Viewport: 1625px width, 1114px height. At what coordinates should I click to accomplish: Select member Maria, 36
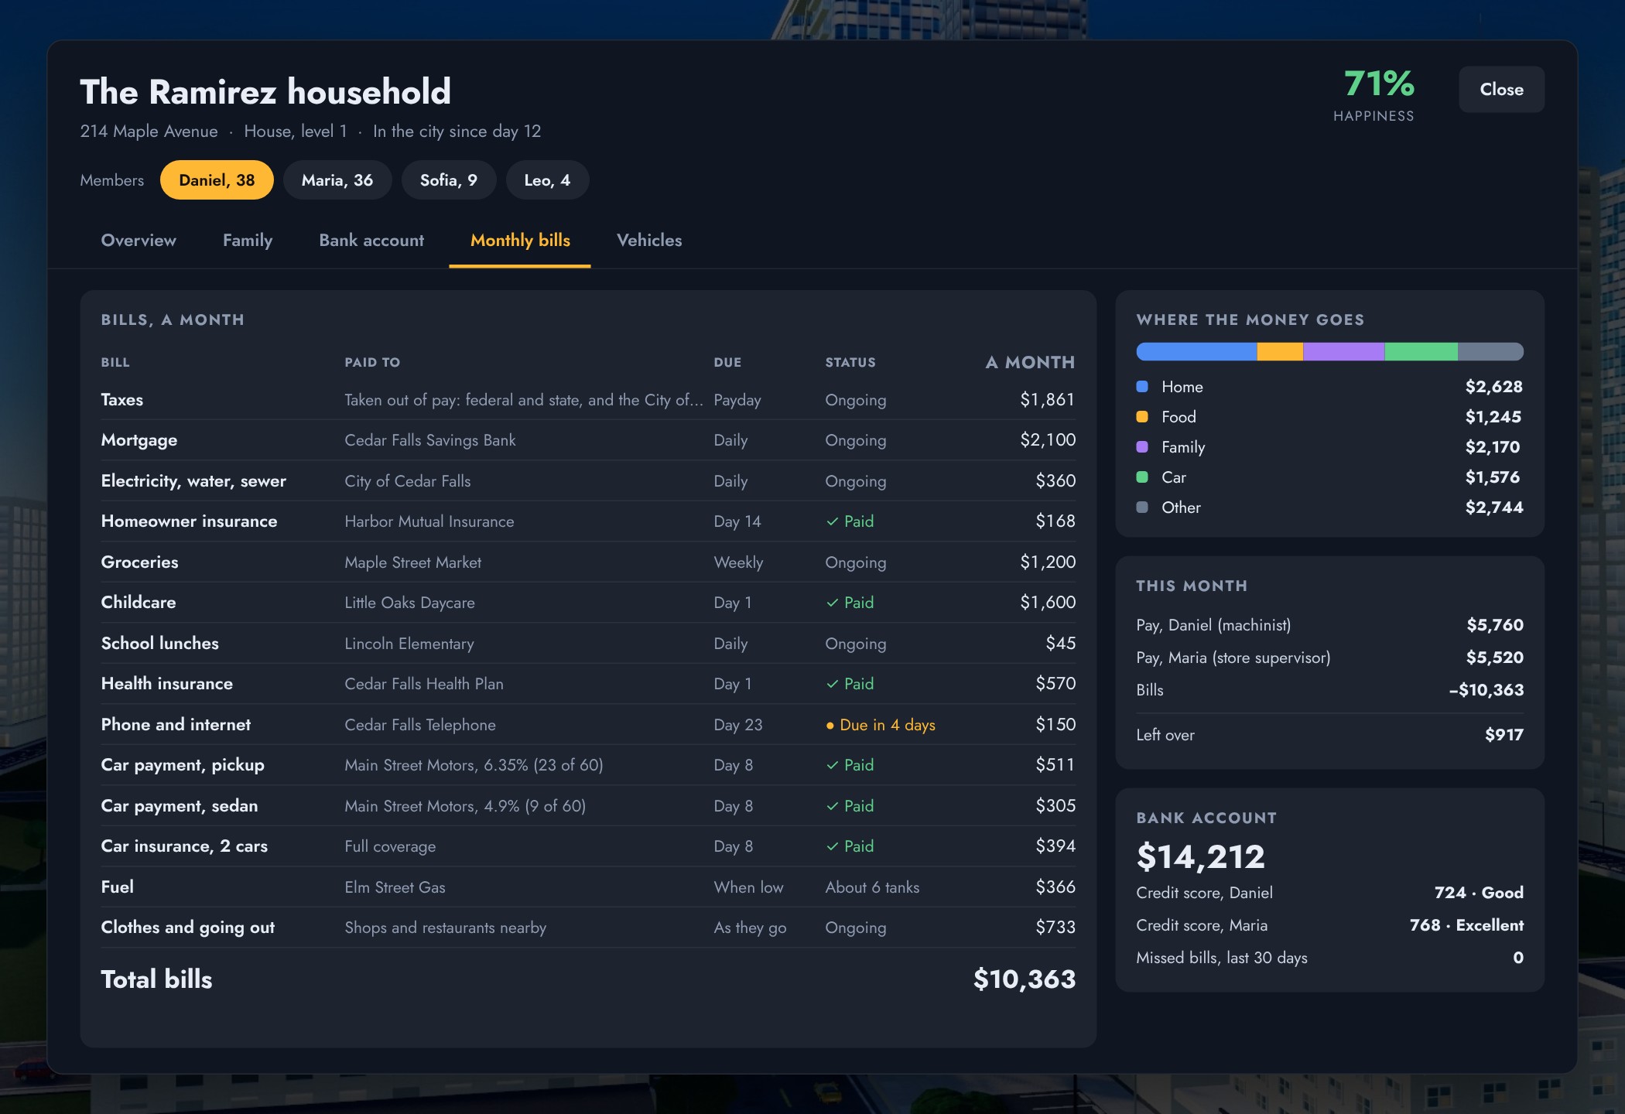click(x=337, y=180)
